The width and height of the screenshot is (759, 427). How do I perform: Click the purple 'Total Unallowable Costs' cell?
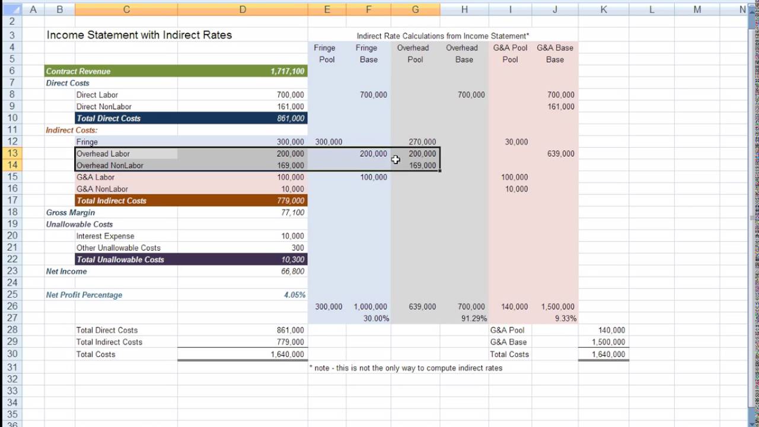126,259
